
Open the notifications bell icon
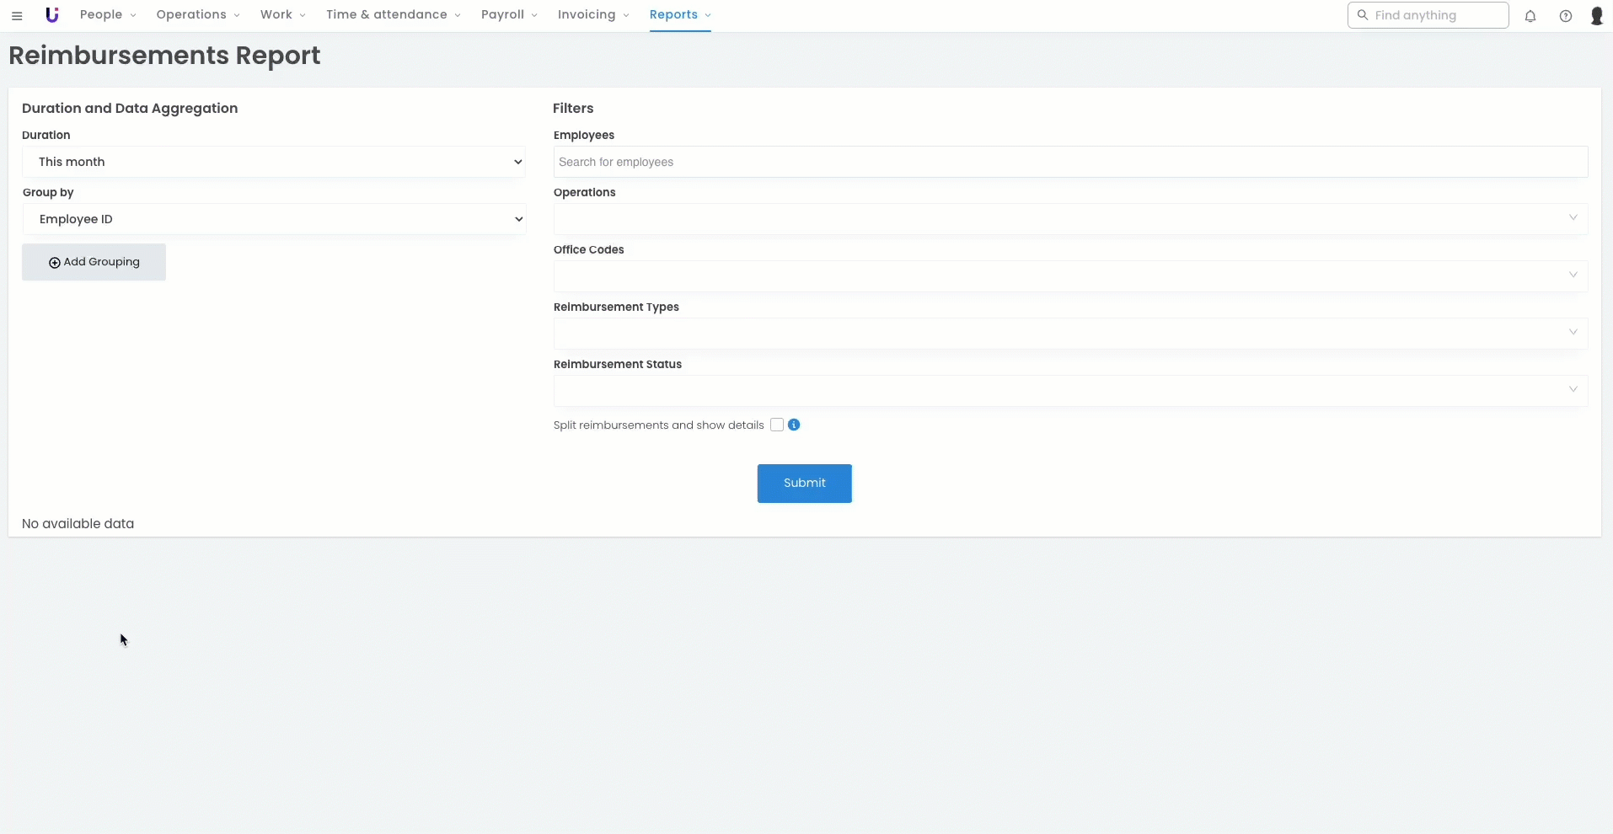1530,16
